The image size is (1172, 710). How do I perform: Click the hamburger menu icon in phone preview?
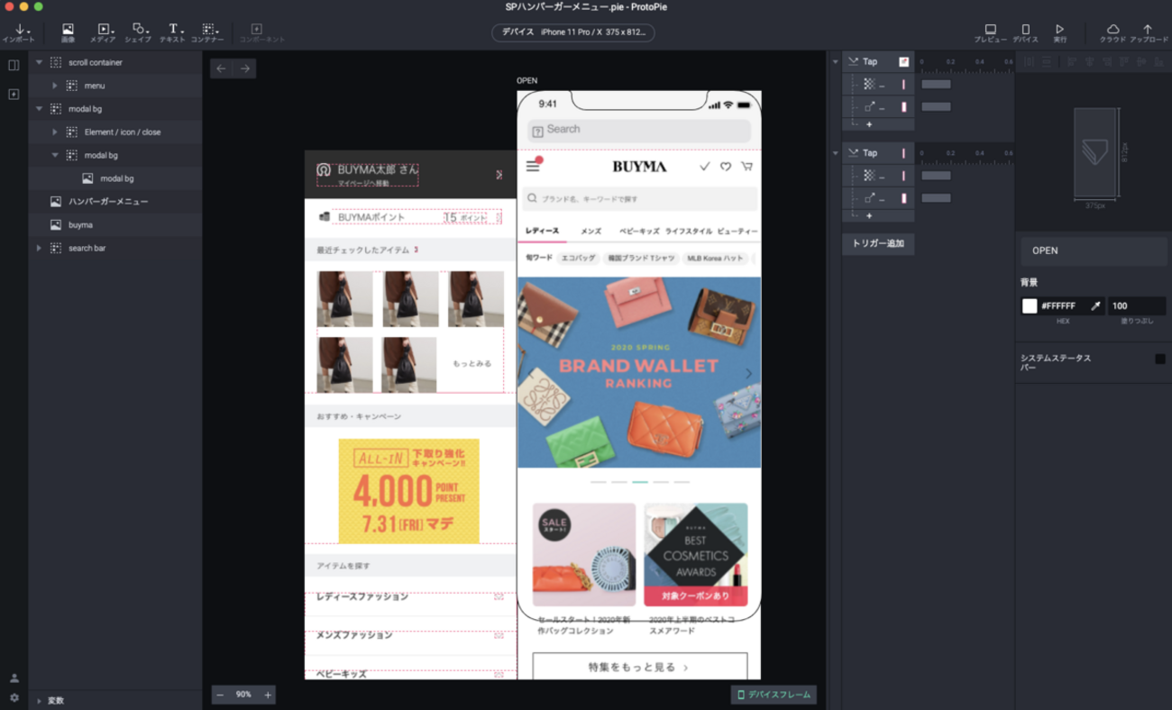pyautogui.click(x=533, y=166)
